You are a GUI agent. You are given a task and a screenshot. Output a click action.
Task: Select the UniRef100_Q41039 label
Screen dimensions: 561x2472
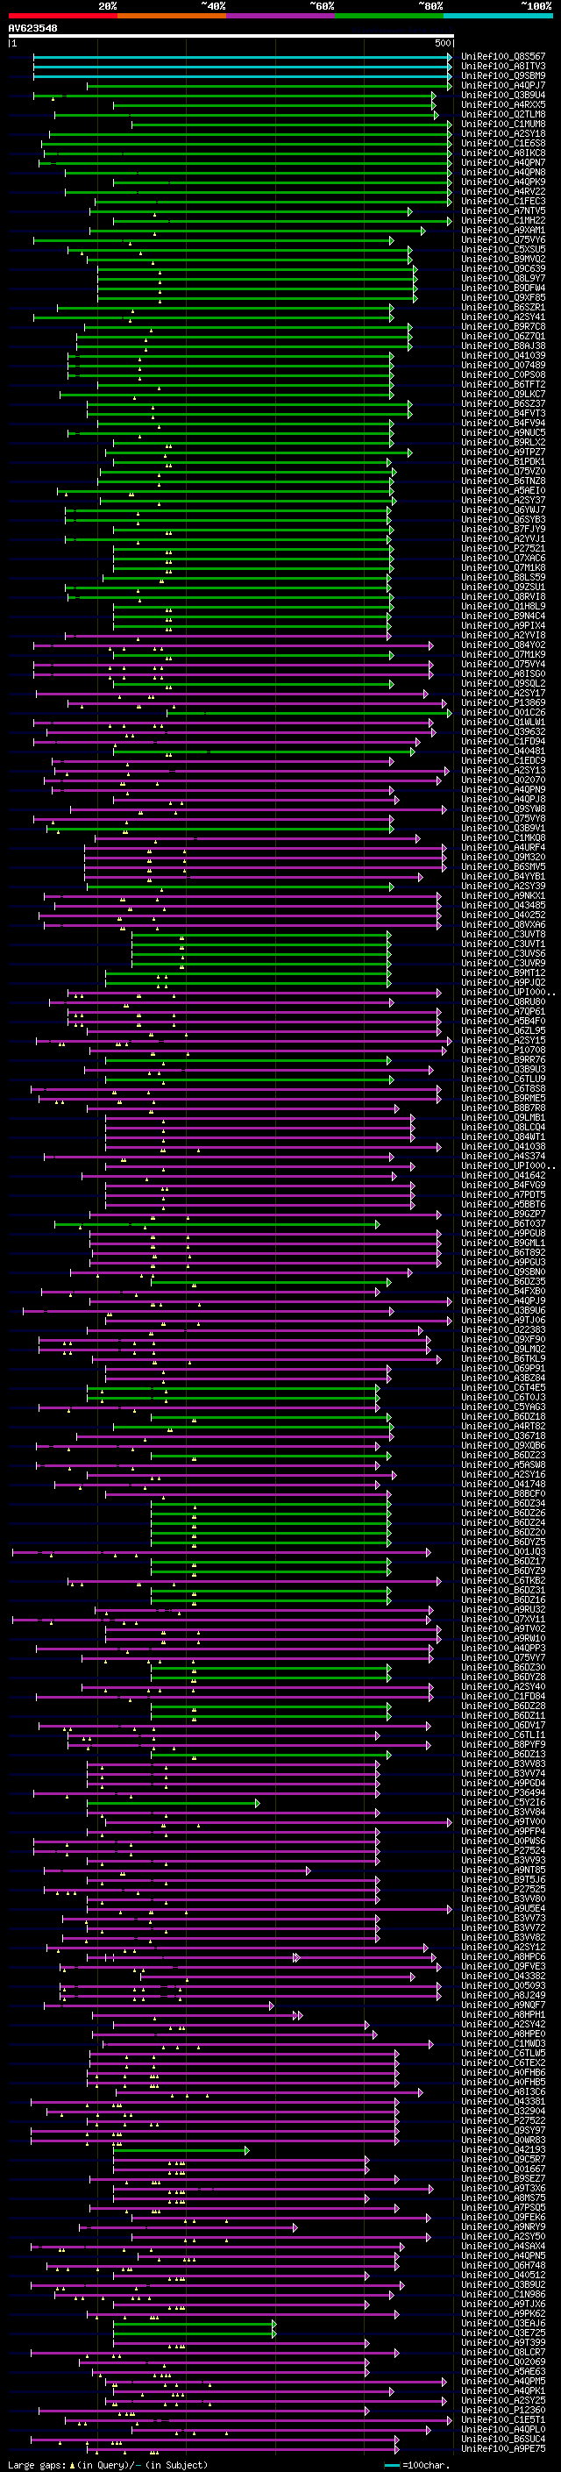click(503, 356)
